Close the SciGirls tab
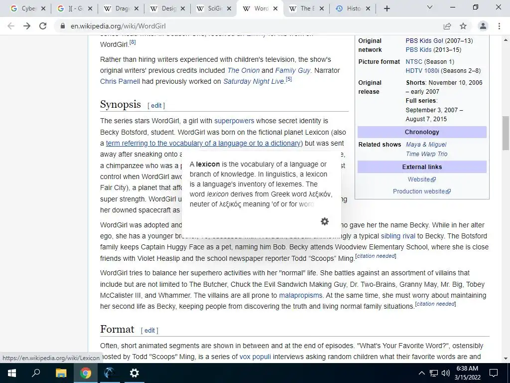Viewport: 510px width, 383px height. (x=229, y=9)
